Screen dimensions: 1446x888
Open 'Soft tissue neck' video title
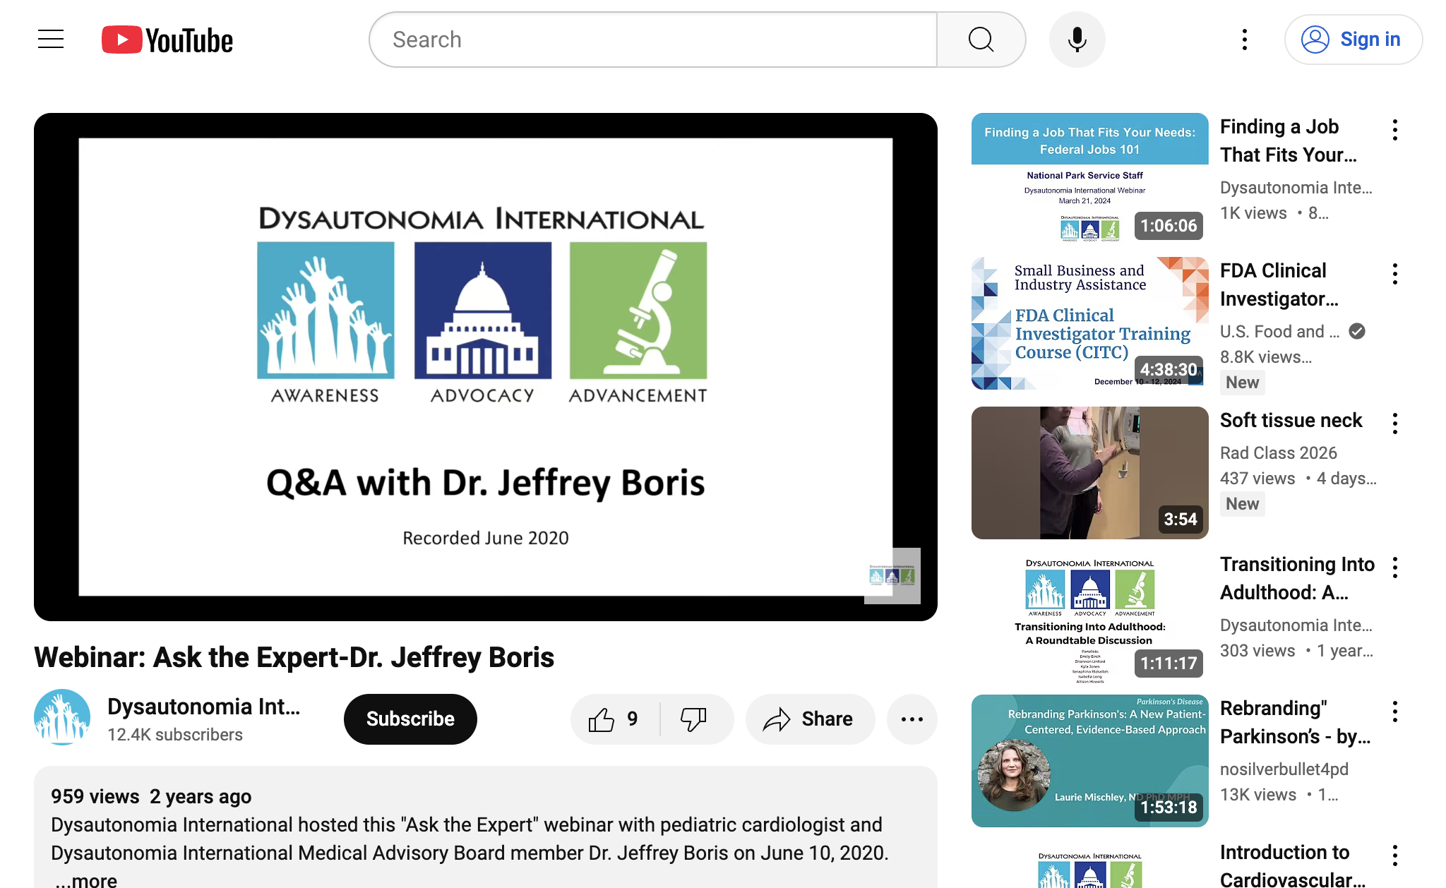1291,421
